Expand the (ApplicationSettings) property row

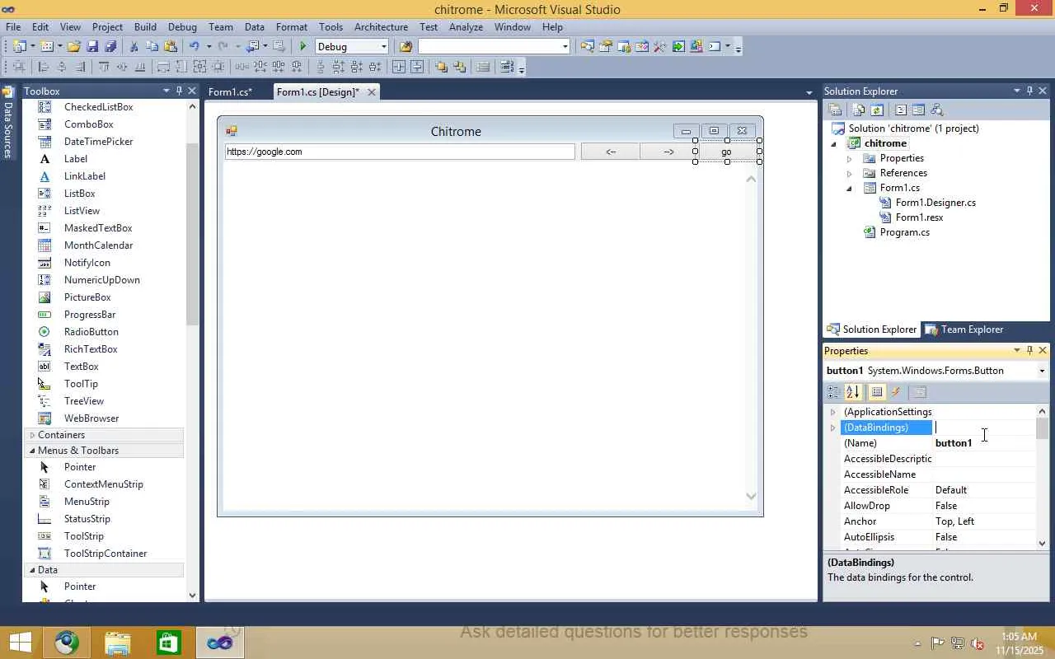(x=832, y=412)
